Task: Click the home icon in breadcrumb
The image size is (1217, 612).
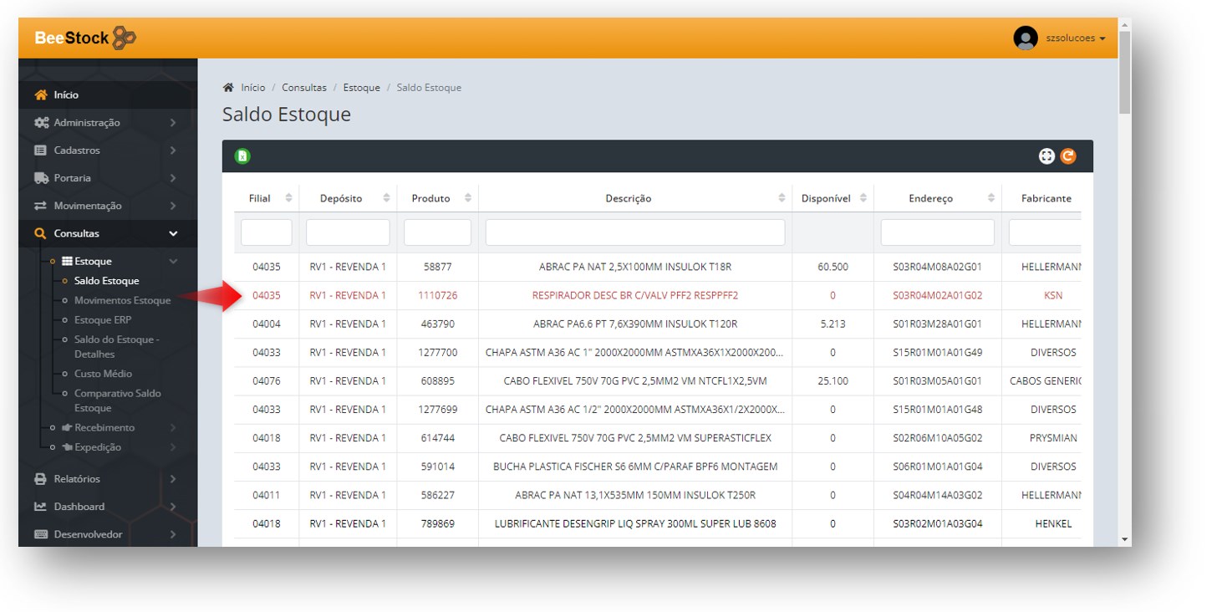Action: 228,88
